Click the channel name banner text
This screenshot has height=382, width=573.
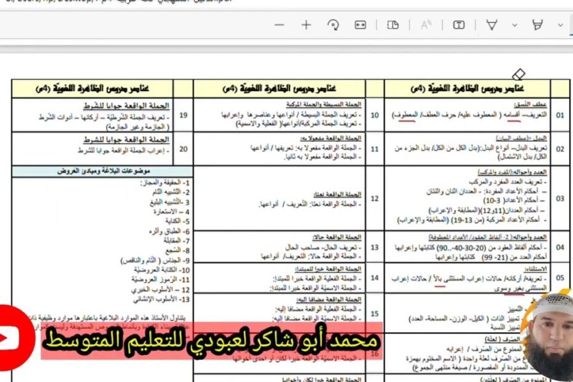[x=211, y=341]
